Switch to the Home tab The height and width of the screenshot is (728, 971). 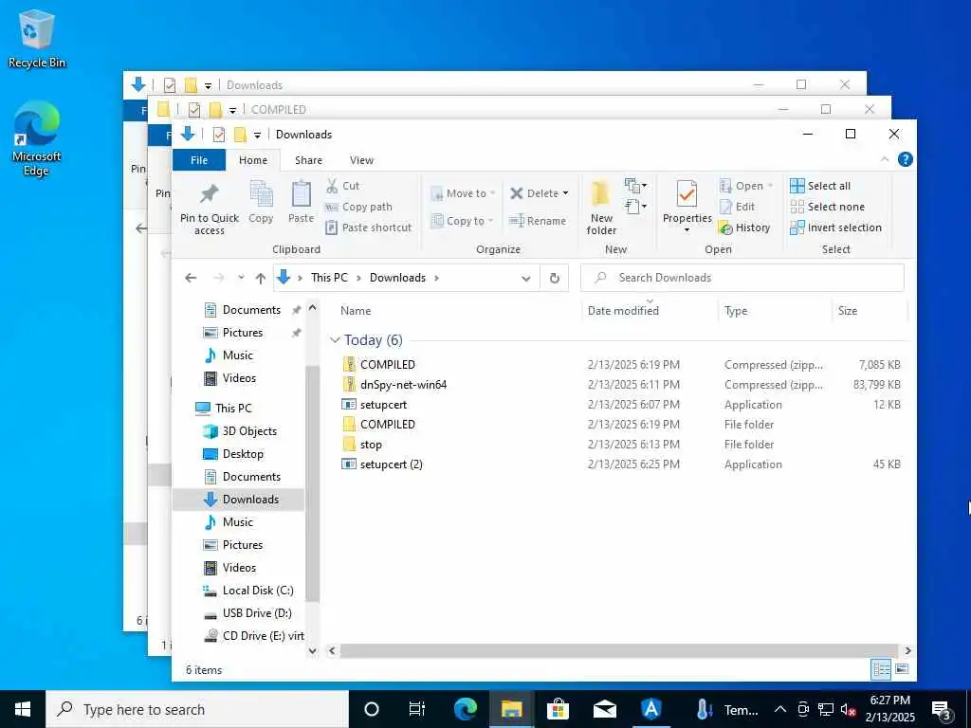[252, 159]
